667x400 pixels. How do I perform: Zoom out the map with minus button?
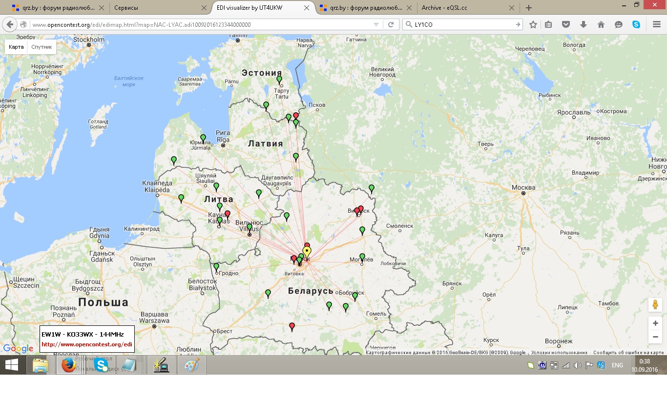pos(655,337)
